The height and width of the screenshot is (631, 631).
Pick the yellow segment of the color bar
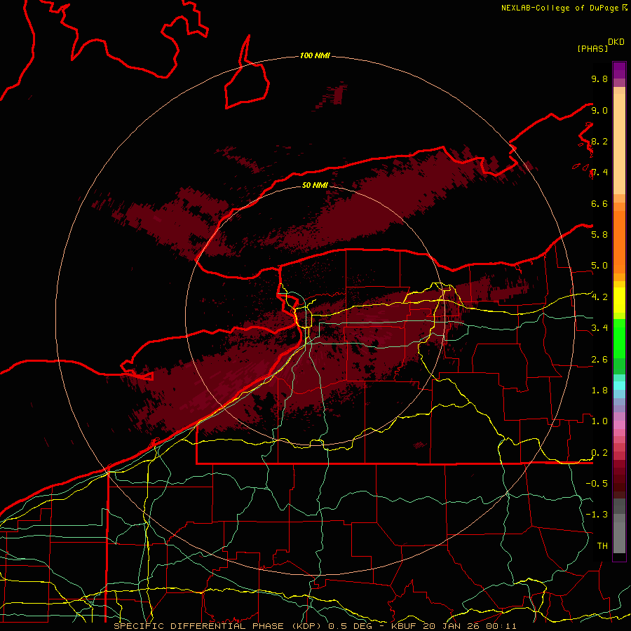[619, 300]
